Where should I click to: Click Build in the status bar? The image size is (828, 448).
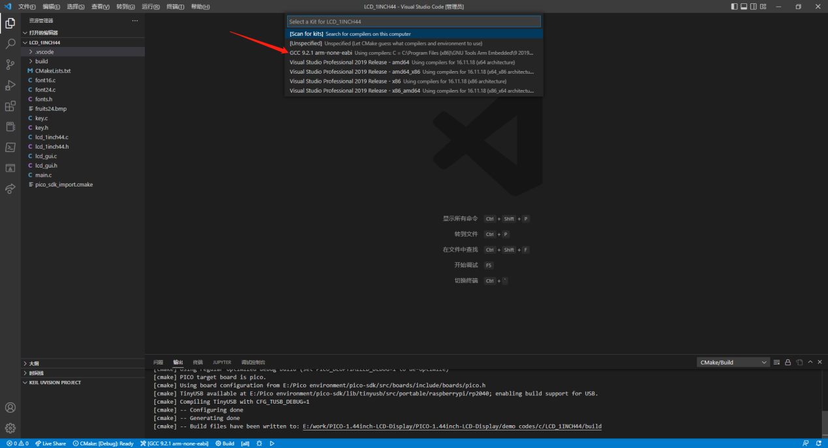(224, 443)
